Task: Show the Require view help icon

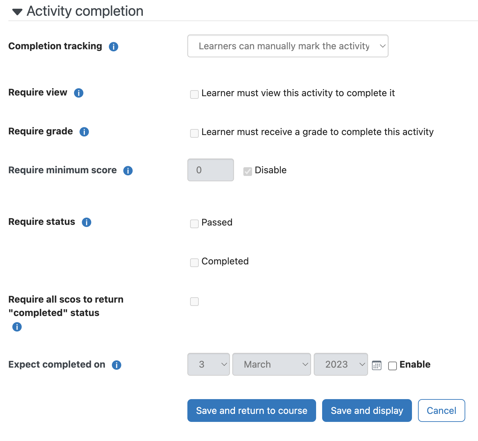Action: (x=79, y=93)
